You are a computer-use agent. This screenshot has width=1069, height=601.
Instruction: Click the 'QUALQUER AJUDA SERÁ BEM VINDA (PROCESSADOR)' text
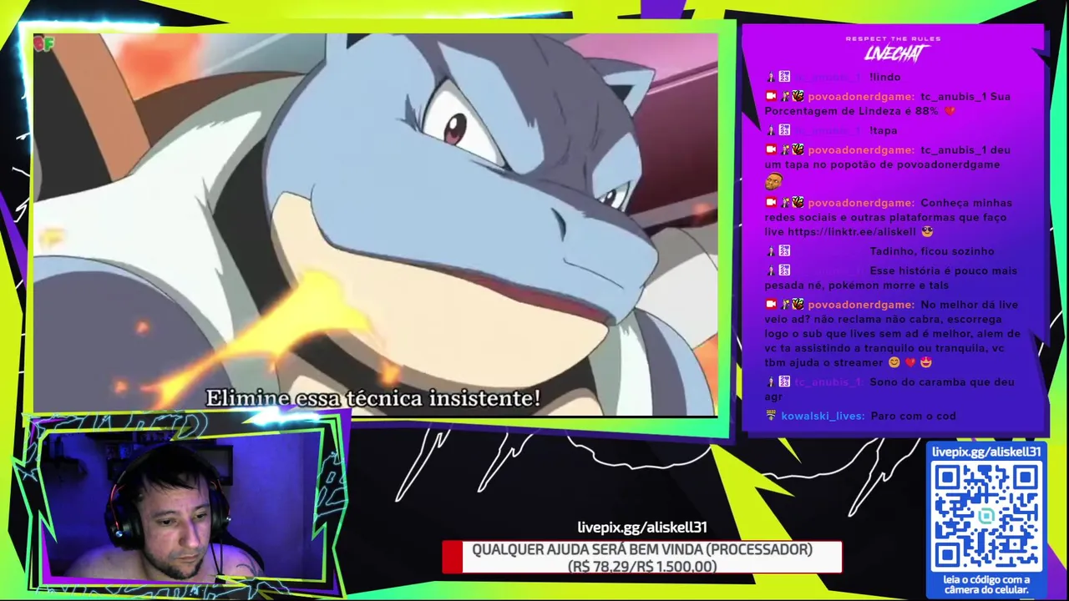642,550
